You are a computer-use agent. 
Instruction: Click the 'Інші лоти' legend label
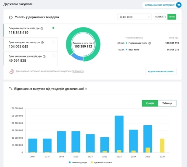[134, 50]
